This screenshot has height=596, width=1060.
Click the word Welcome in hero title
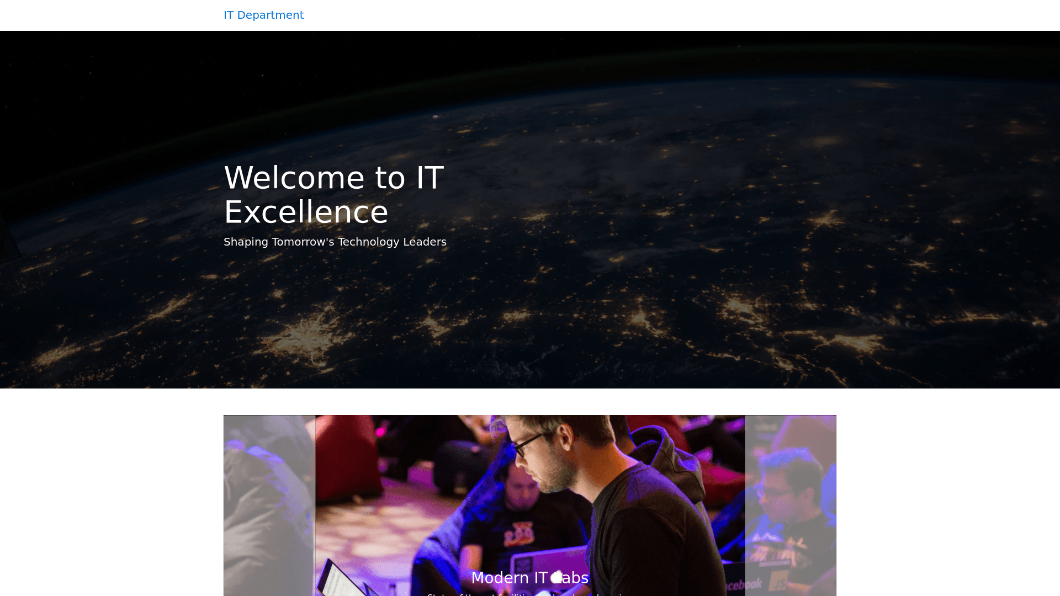tap(294, 178)
